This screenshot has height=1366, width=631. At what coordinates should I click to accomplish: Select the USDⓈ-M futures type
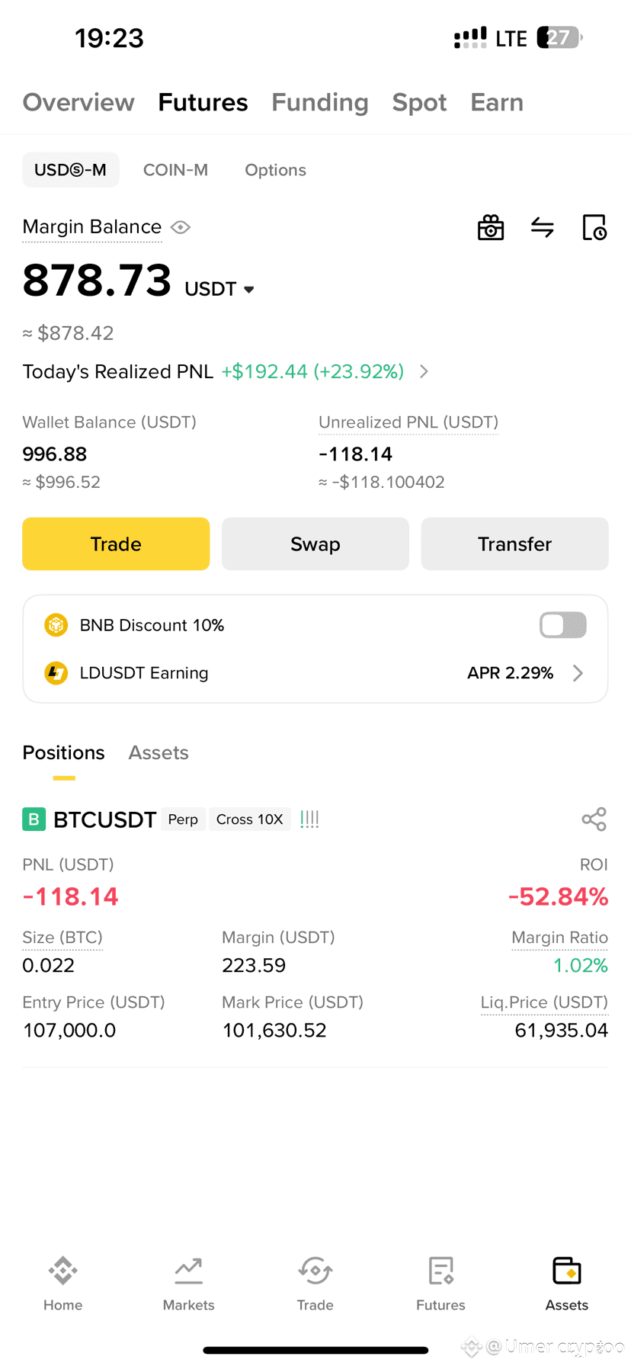pyautogui.click(x=71, y=170)
